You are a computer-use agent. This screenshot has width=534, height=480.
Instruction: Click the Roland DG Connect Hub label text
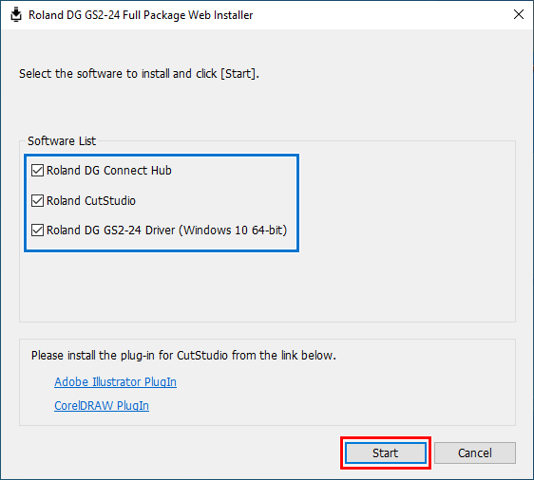click(x=109, y=171)
